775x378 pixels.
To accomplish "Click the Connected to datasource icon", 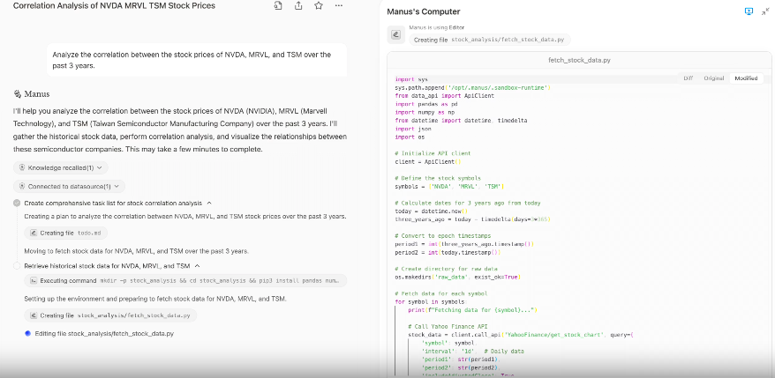I will [22, 187].
